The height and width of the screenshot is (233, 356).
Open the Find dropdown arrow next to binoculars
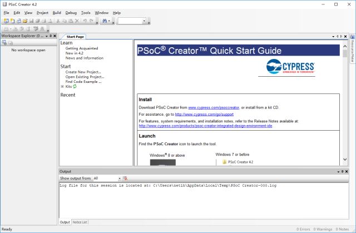109,21
